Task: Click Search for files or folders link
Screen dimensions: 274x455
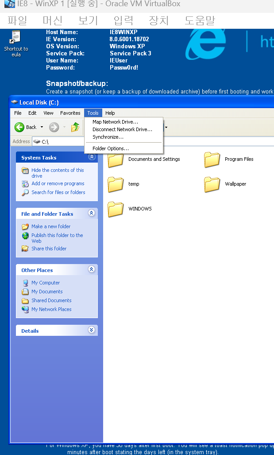Action: click(58, 192)
